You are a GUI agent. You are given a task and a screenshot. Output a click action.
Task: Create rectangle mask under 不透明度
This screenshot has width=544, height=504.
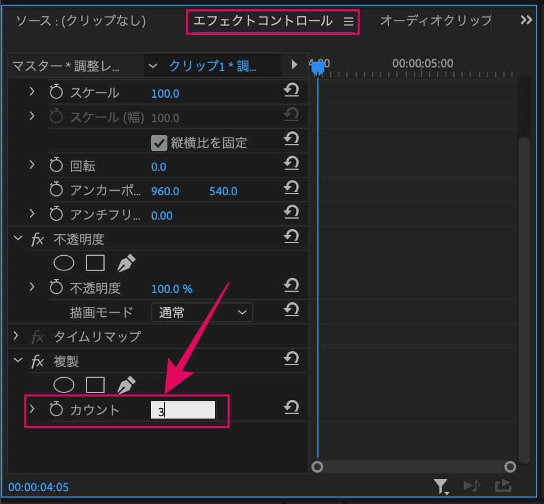click(x=95, y=263)
